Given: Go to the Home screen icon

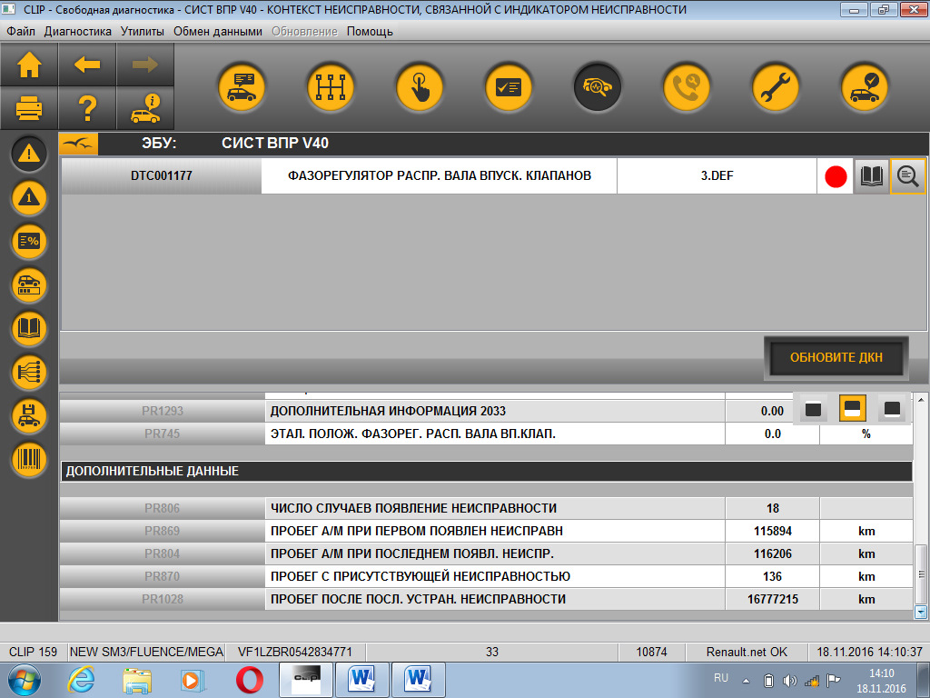Looking at the screenshot, I should (29, 65).
